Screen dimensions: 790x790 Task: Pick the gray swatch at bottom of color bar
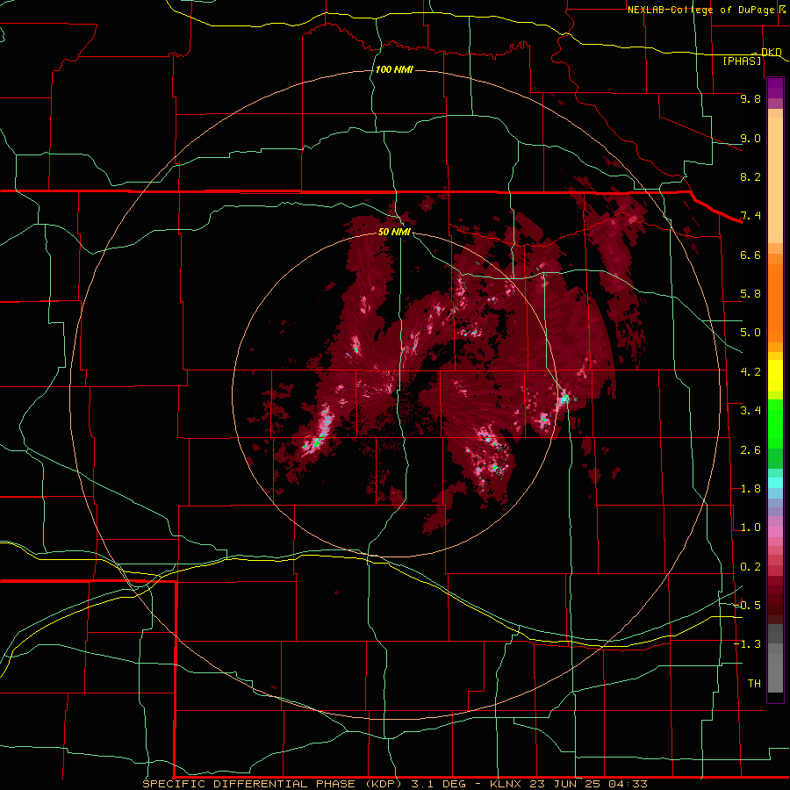(x=775, y=672)
